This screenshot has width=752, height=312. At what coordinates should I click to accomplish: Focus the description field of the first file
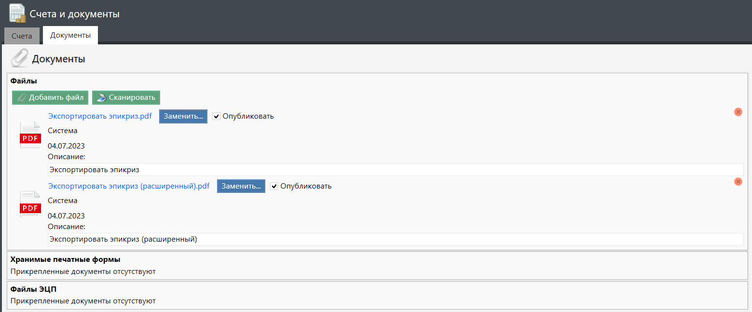click(x=395, y=170)
